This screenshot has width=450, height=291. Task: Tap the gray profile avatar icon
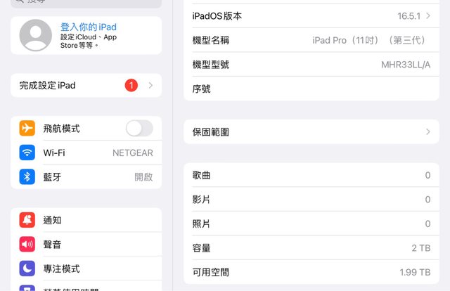[x=36, y=35]
